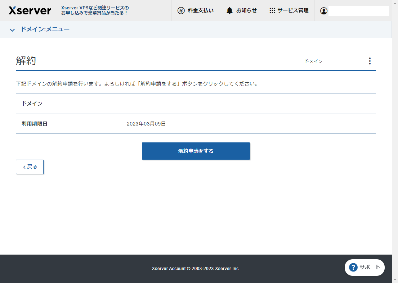Open サービス管理 using the grid icon
This screenshot has height=283, width=398.
point(273,10)
